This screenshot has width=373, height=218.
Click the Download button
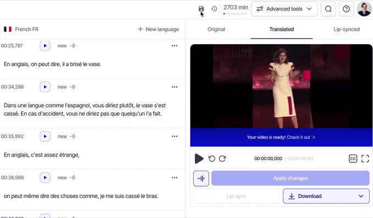click(326, 196)
